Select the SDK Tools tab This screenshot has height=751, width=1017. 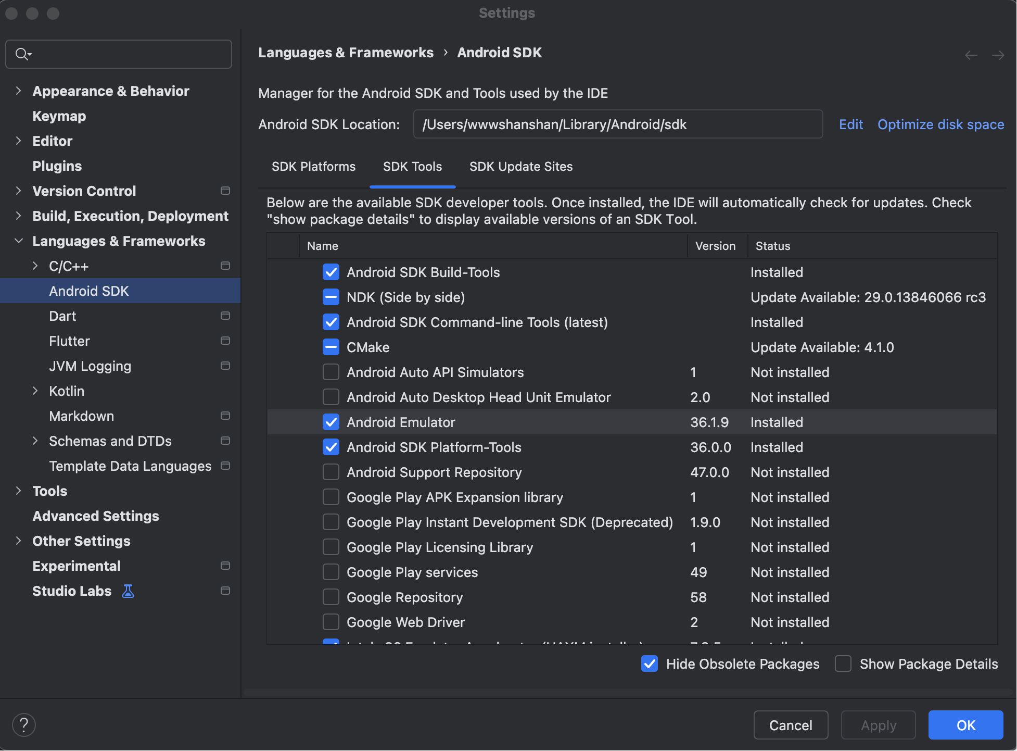pyautogui.click(x=412, y=167)
